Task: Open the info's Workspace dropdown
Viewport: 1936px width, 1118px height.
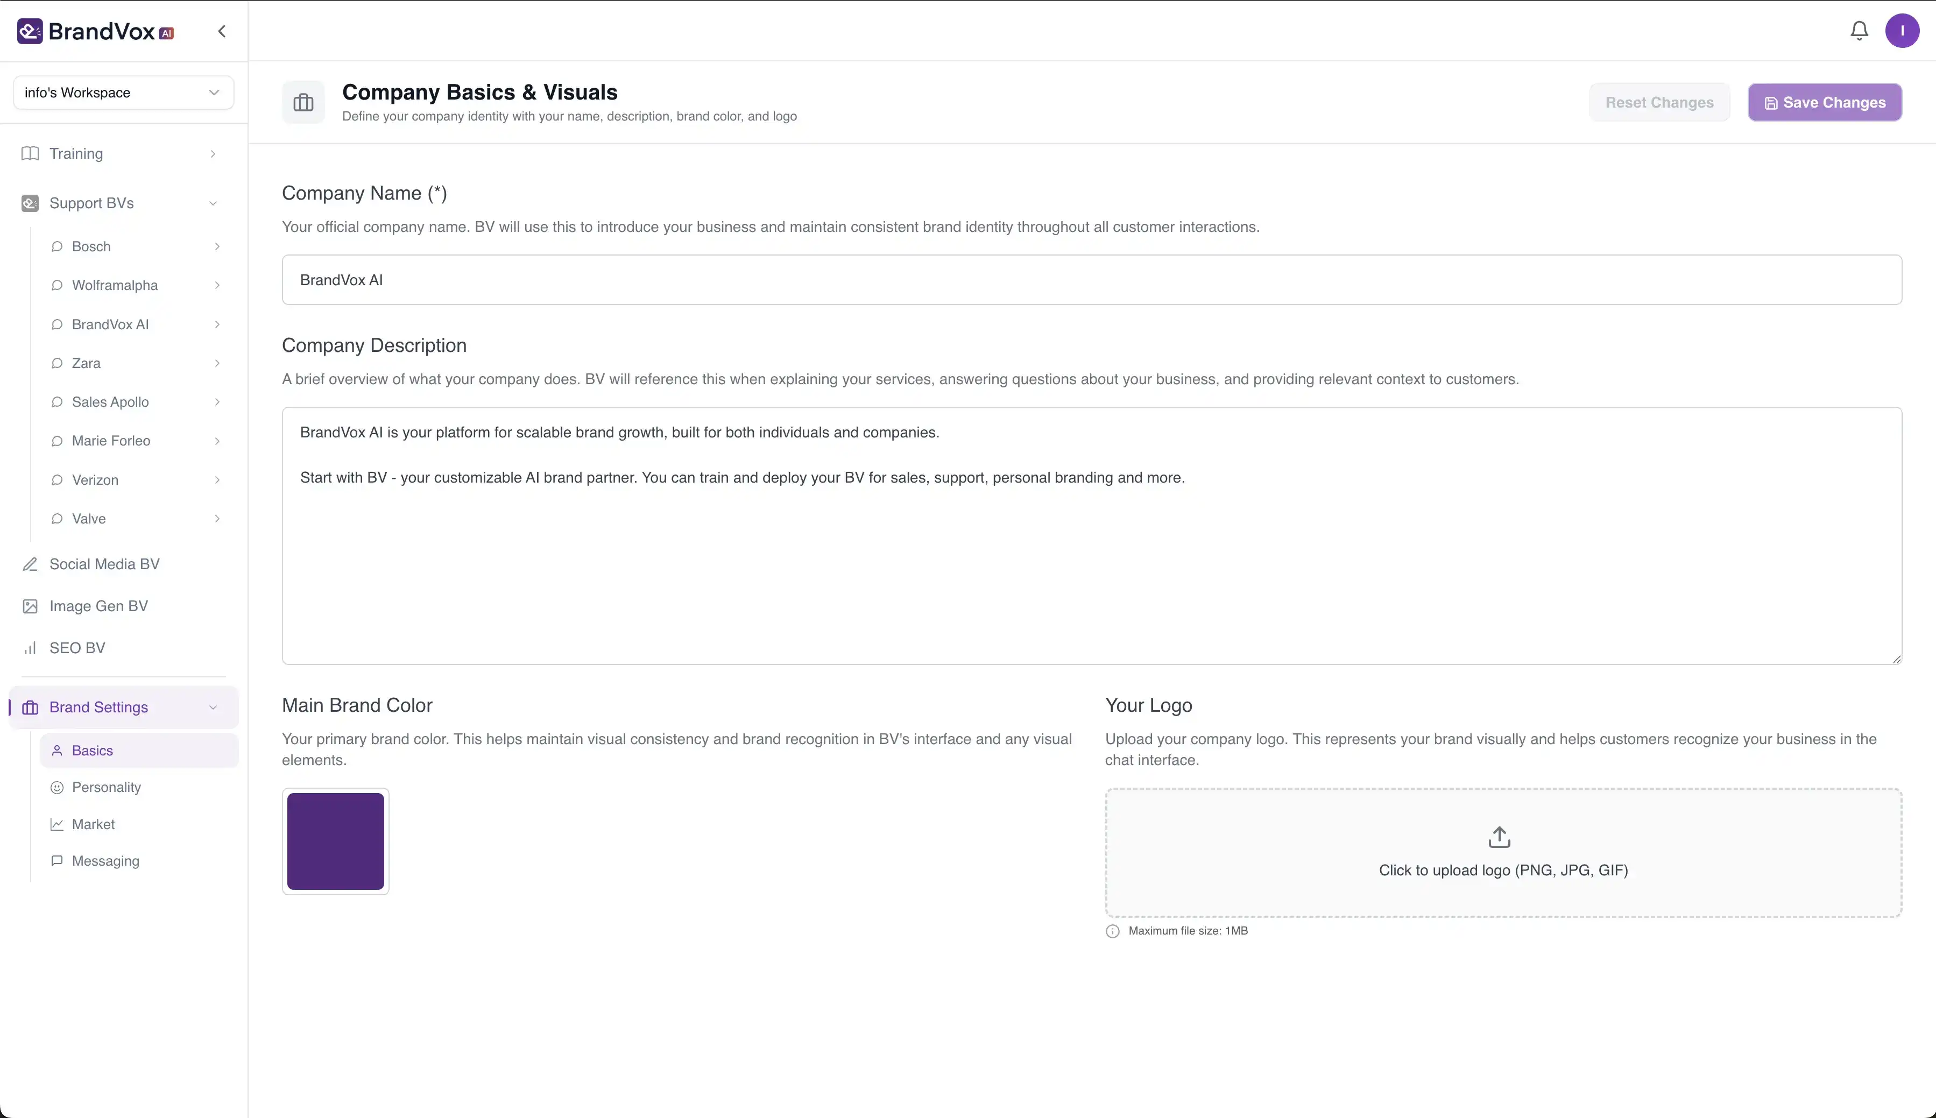Action: (123, 93)
